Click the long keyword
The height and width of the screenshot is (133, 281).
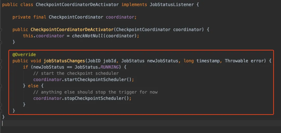(189, 61)
